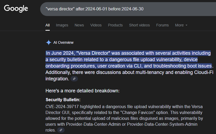
Task: Click into the search query field
Action: 120,9
